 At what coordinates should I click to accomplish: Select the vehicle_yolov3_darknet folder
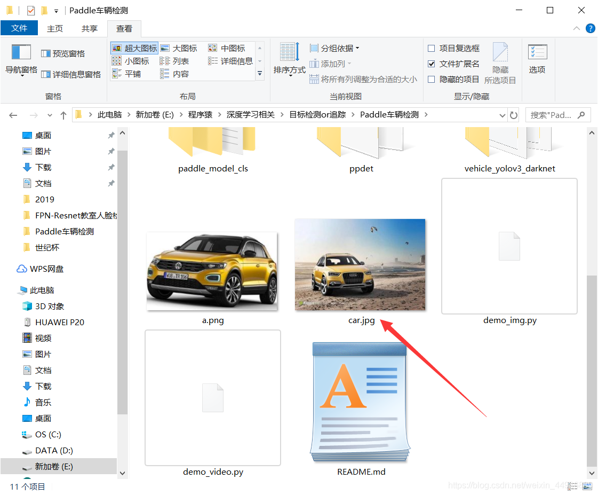coord(509,149)
